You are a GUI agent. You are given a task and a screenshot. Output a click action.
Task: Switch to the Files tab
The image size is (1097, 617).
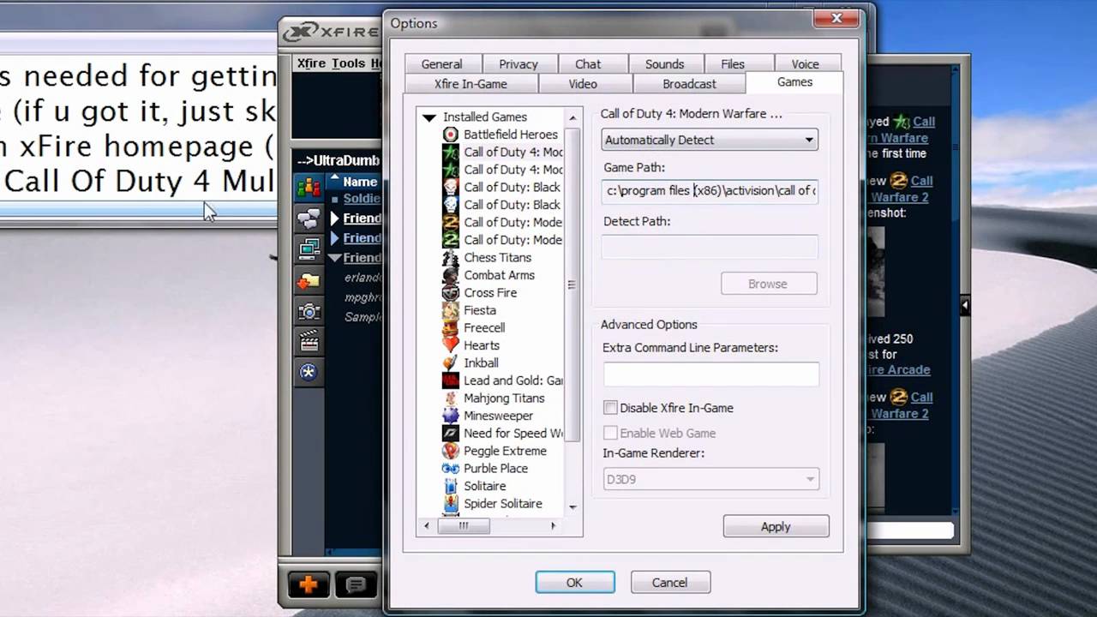click(x=733, y=64)
